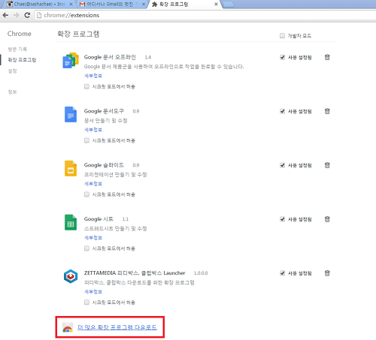The image size is (376, 340).
Task: Open 세부정보 link for Google 시트
Action: (93, 238)
